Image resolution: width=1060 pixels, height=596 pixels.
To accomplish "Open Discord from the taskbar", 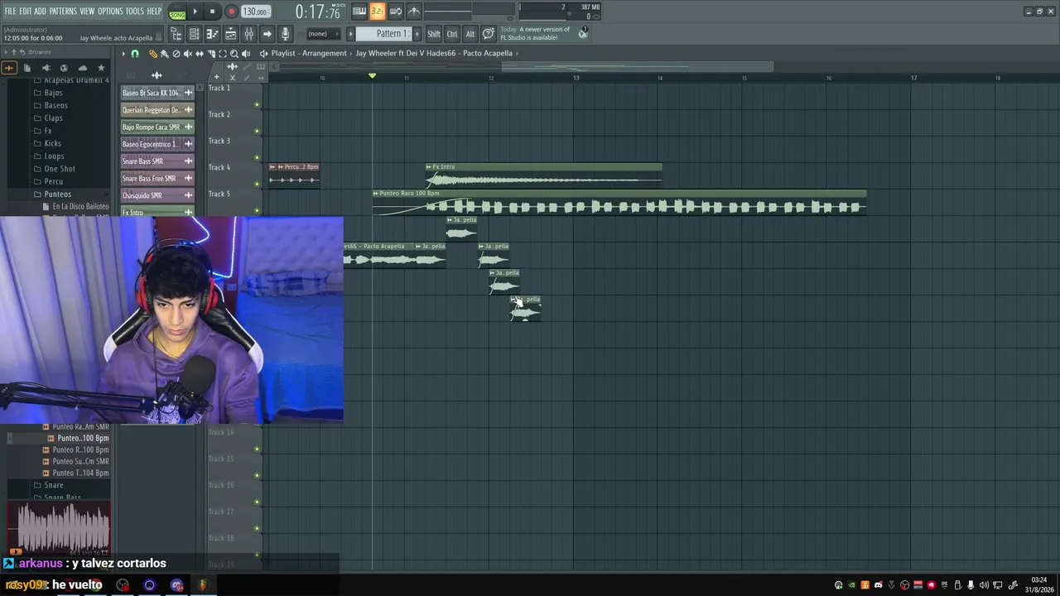I will (176, 585).
